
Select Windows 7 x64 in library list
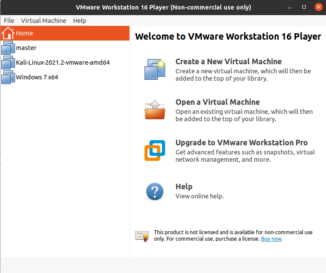click(37, 77)
